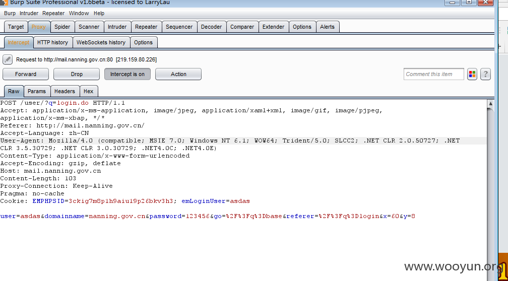Click the EMPHPSID cookie value
Image resolution: width=508 pixels, height=281 pixels.
pyautogui.click(x=121, y=201)
